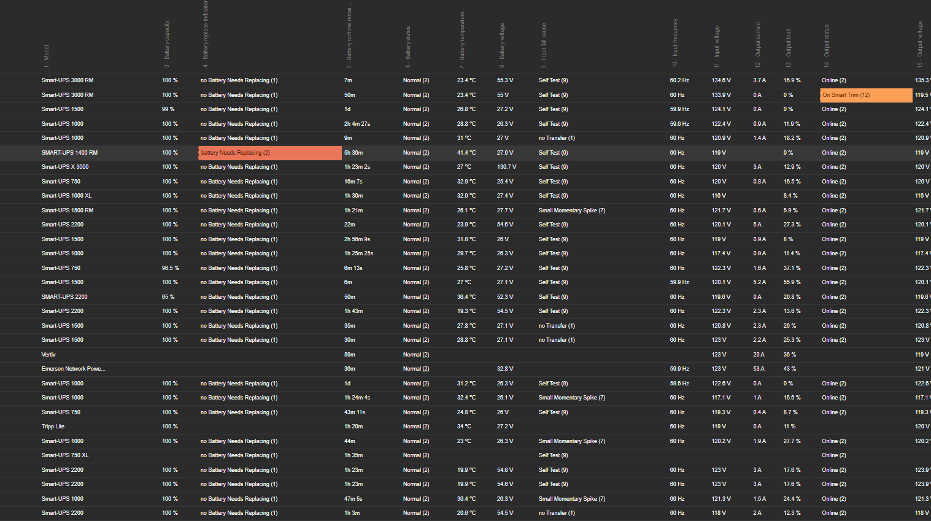The width and height of the screenshot is (931, 521).
Task: Click the Smart-UPS 750 XL model
Action: (65, 455)
